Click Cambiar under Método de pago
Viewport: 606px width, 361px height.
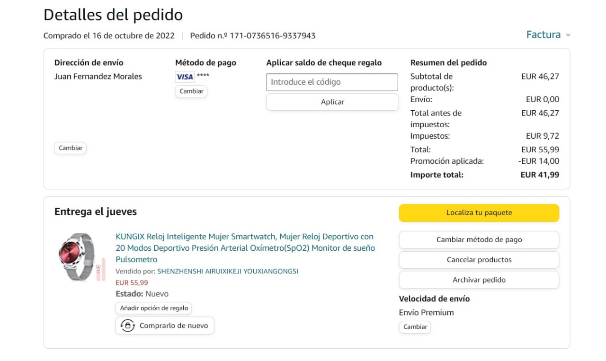click(191, 91)
